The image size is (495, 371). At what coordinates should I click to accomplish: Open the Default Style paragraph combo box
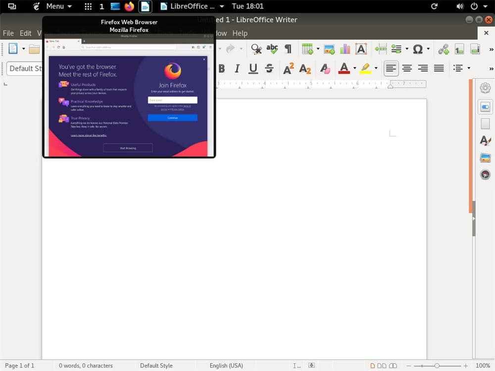24,68
